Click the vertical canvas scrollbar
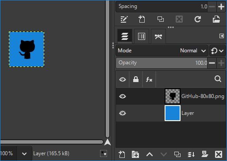This screenshot has height=161, width=227. (x=108, y=69)
